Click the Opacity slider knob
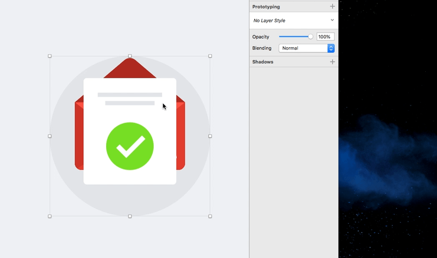This screenshot has height=258, width=437. coord(310,37)
